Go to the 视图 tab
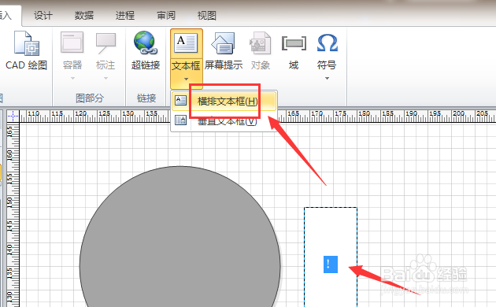This screenshot has height=307, width=496. [x=206, y=15]
